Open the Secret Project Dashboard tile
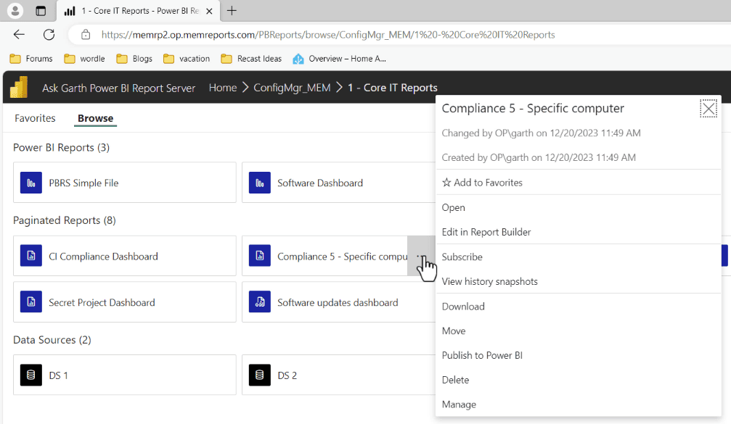The height and width of the screenshot is (424, 731). [x=124, y=302]
